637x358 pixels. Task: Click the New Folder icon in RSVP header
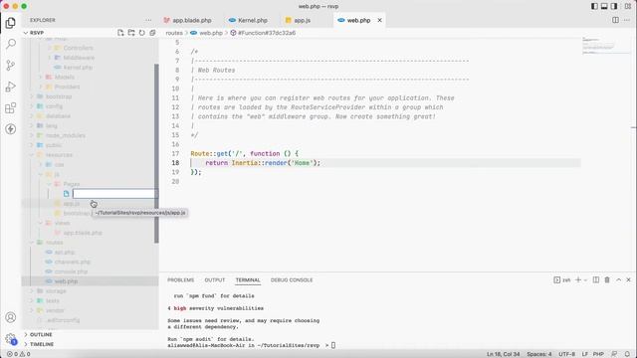pos(131,33)
